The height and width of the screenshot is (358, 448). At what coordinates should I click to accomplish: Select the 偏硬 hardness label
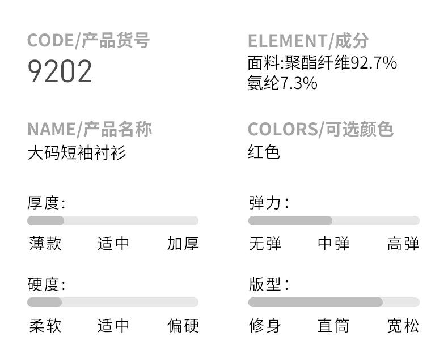click(183, 326)
